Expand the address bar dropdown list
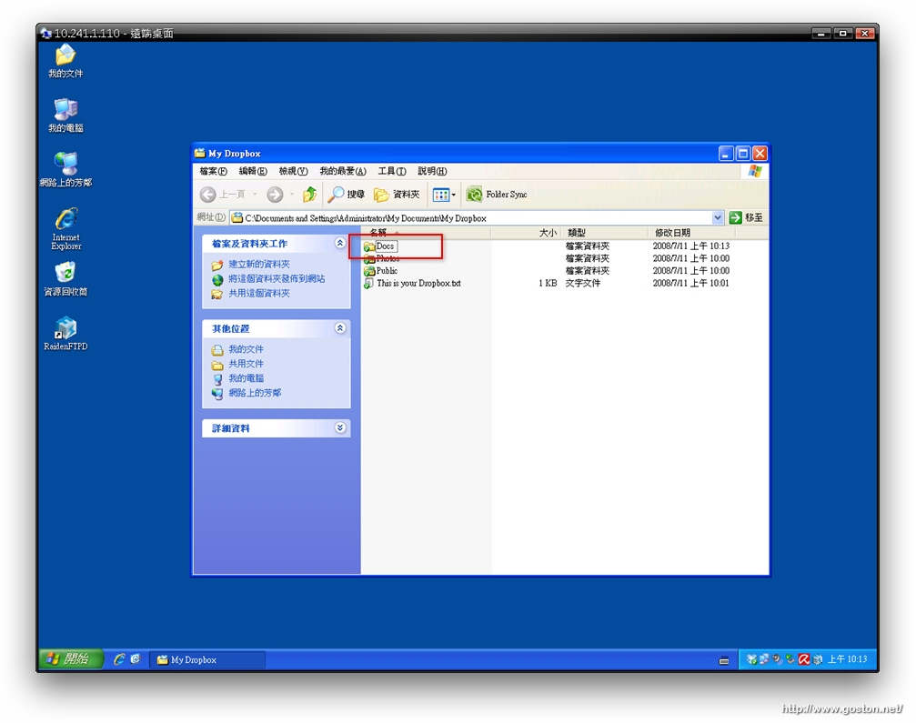Image resolution: width=916 pixels, height=723 pixels. pos(718,218)
